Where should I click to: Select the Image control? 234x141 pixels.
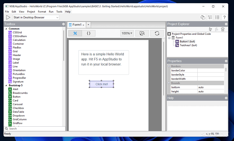pos(14,59)
